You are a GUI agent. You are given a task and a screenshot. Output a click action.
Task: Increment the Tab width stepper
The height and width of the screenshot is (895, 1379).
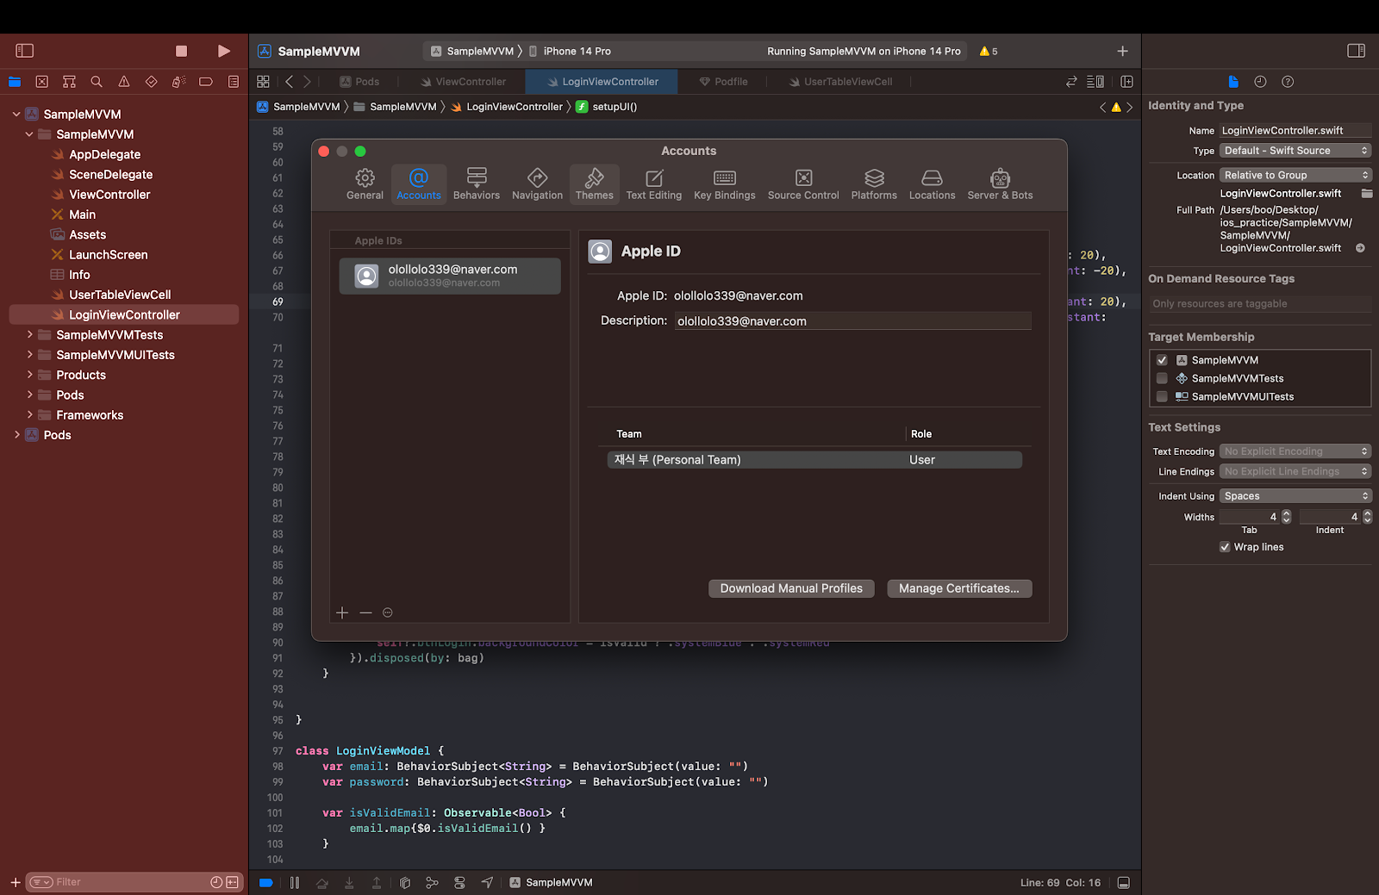pyautogui.click(x=1287, y=513)
